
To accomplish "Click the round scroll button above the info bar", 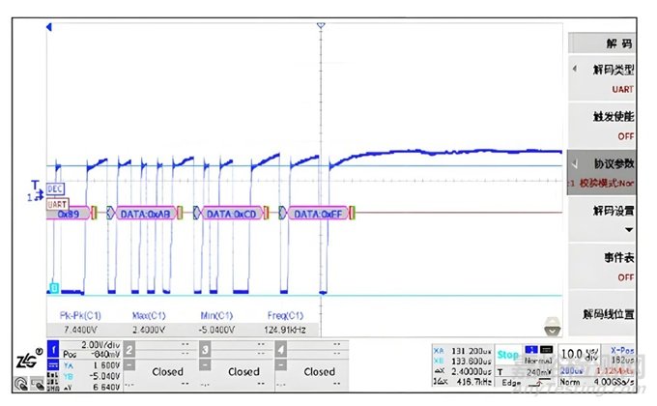I will (553, 324).
